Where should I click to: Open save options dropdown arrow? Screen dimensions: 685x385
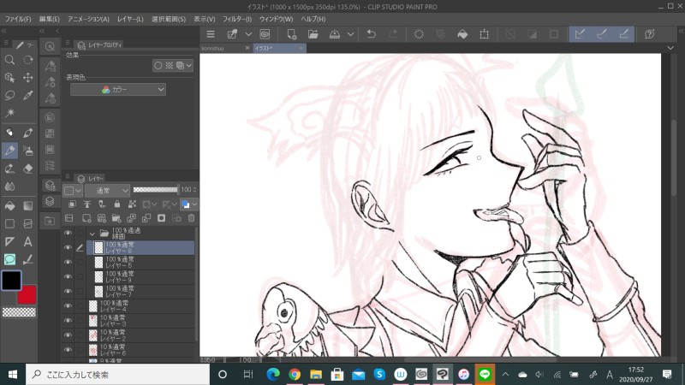(350, 34)
